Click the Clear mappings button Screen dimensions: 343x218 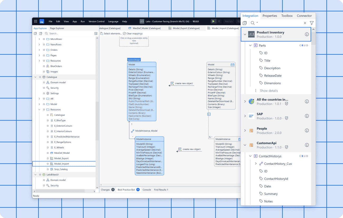[133, 34]
